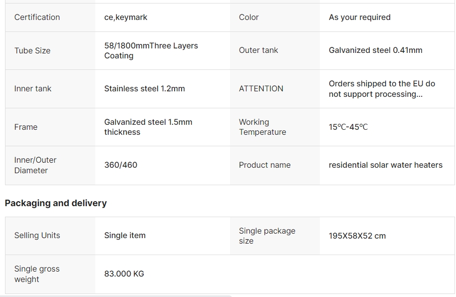
Task: Click the Working Temperature label
Action: coord(262,127)
